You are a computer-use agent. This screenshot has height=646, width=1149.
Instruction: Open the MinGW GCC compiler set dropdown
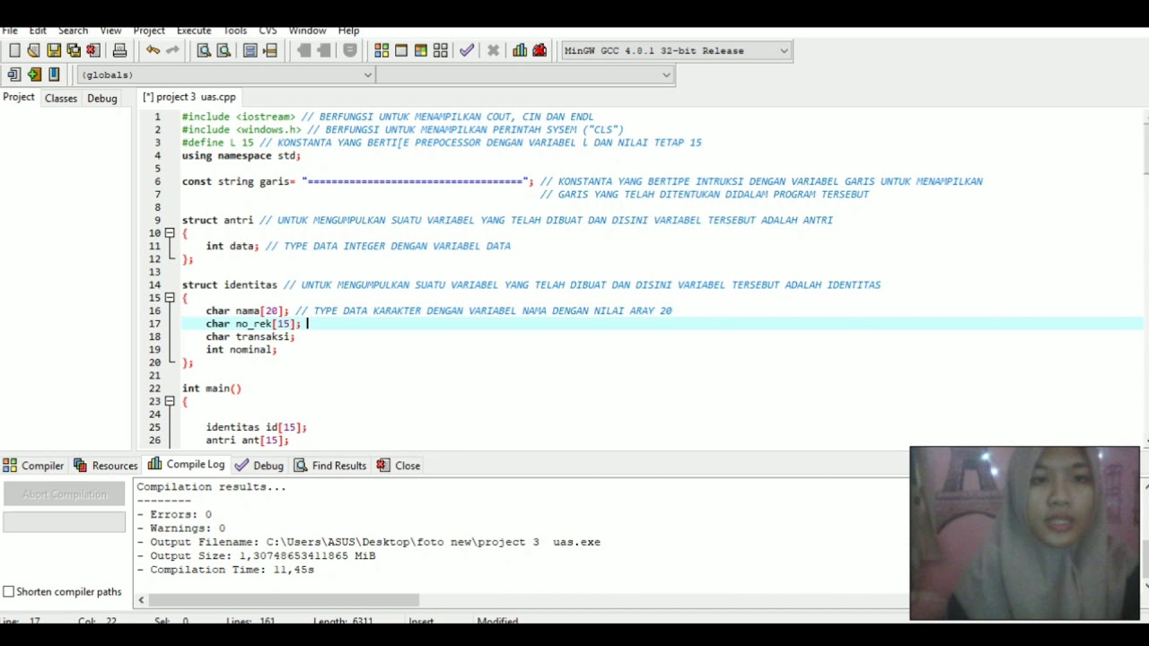tap(676, 51)
